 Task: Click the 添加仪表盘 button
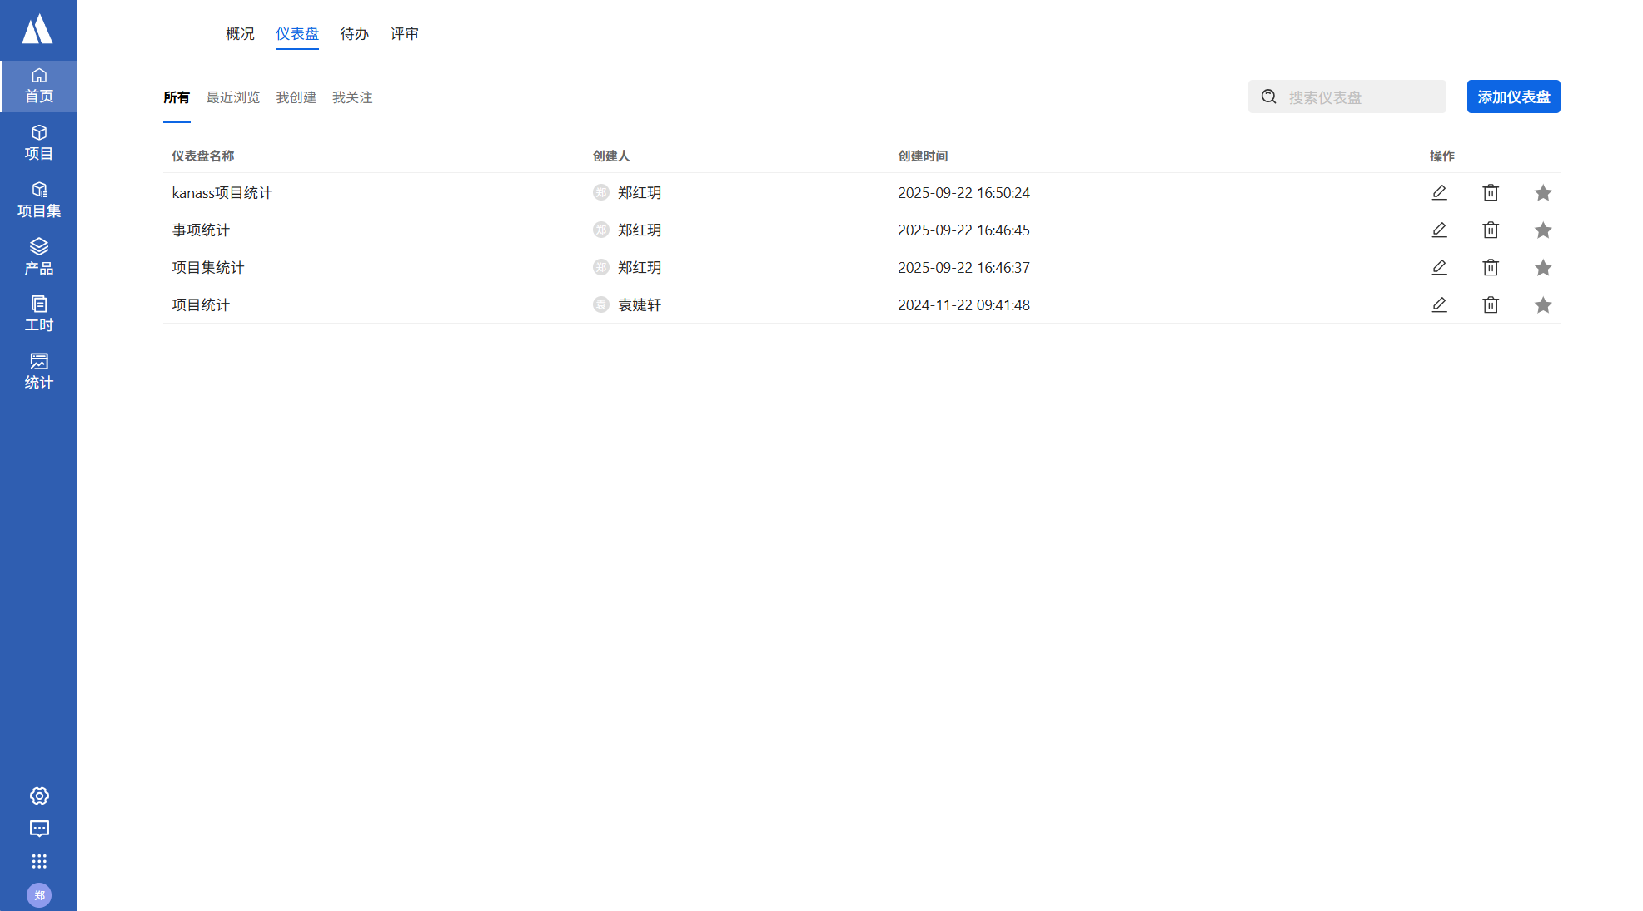point(1513,97)
